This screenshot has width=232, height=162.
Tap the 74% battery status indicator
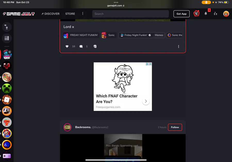(223, 2)
